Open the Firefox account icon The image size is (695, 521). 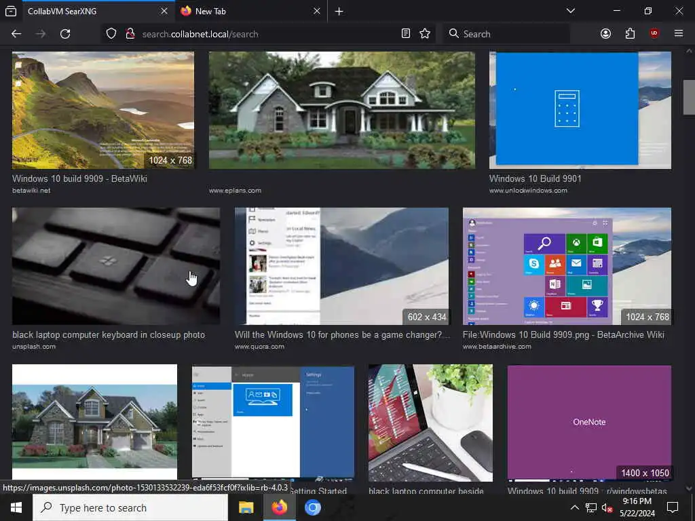605,34
